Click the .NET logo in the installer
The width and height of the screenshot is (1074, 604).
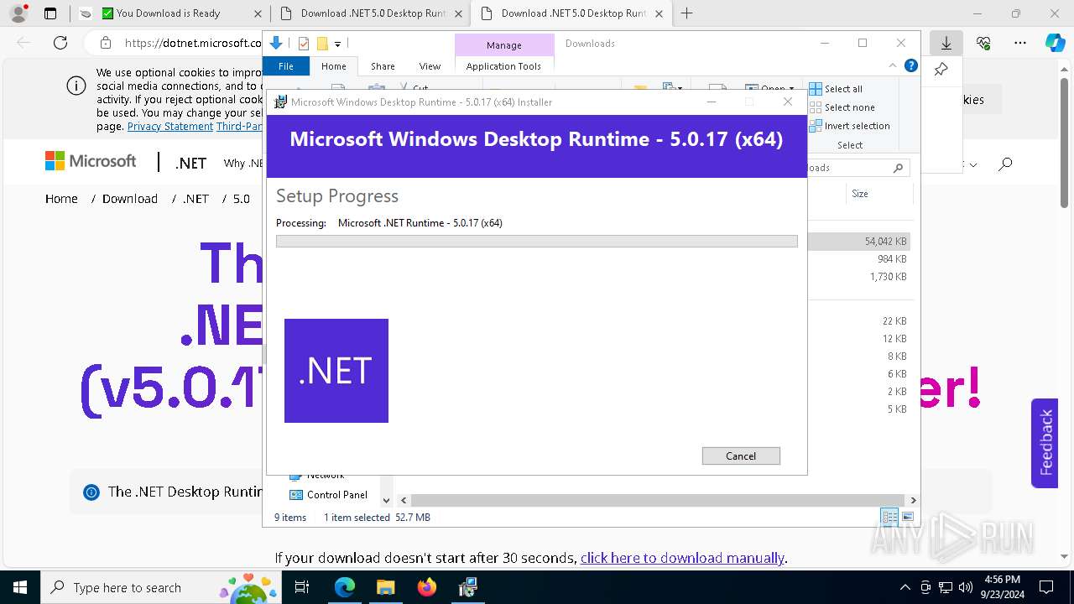(336, 370)
